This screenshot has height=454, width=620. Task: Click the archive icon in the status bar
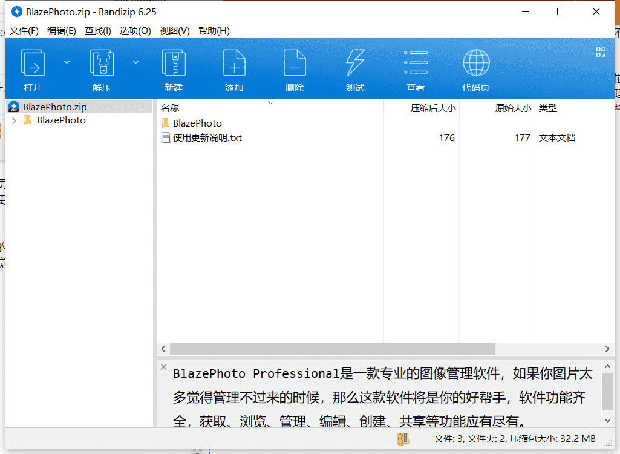click(403, 439)
